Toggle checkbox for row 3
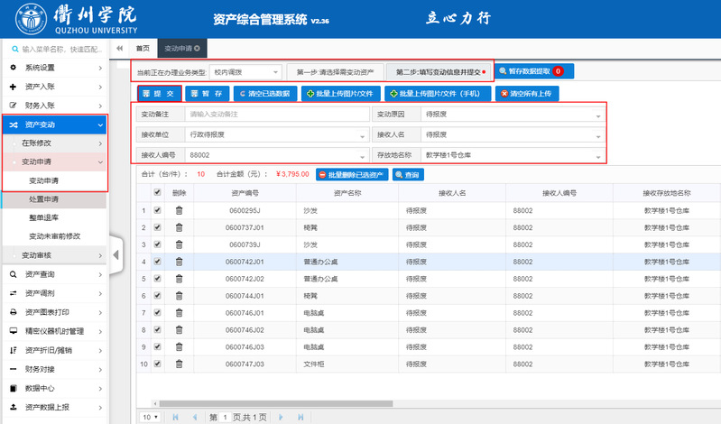This screenshot has width=721, height=424. 157,244
